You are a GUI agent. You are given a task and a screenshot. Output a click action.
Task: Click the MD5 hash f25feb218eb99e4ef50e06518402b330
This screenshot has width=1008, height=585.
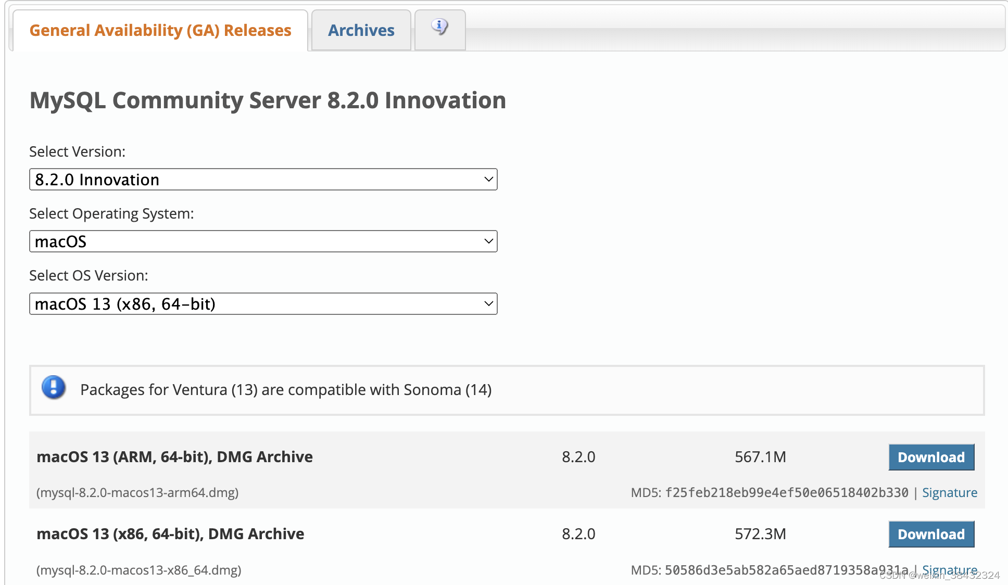787,492
